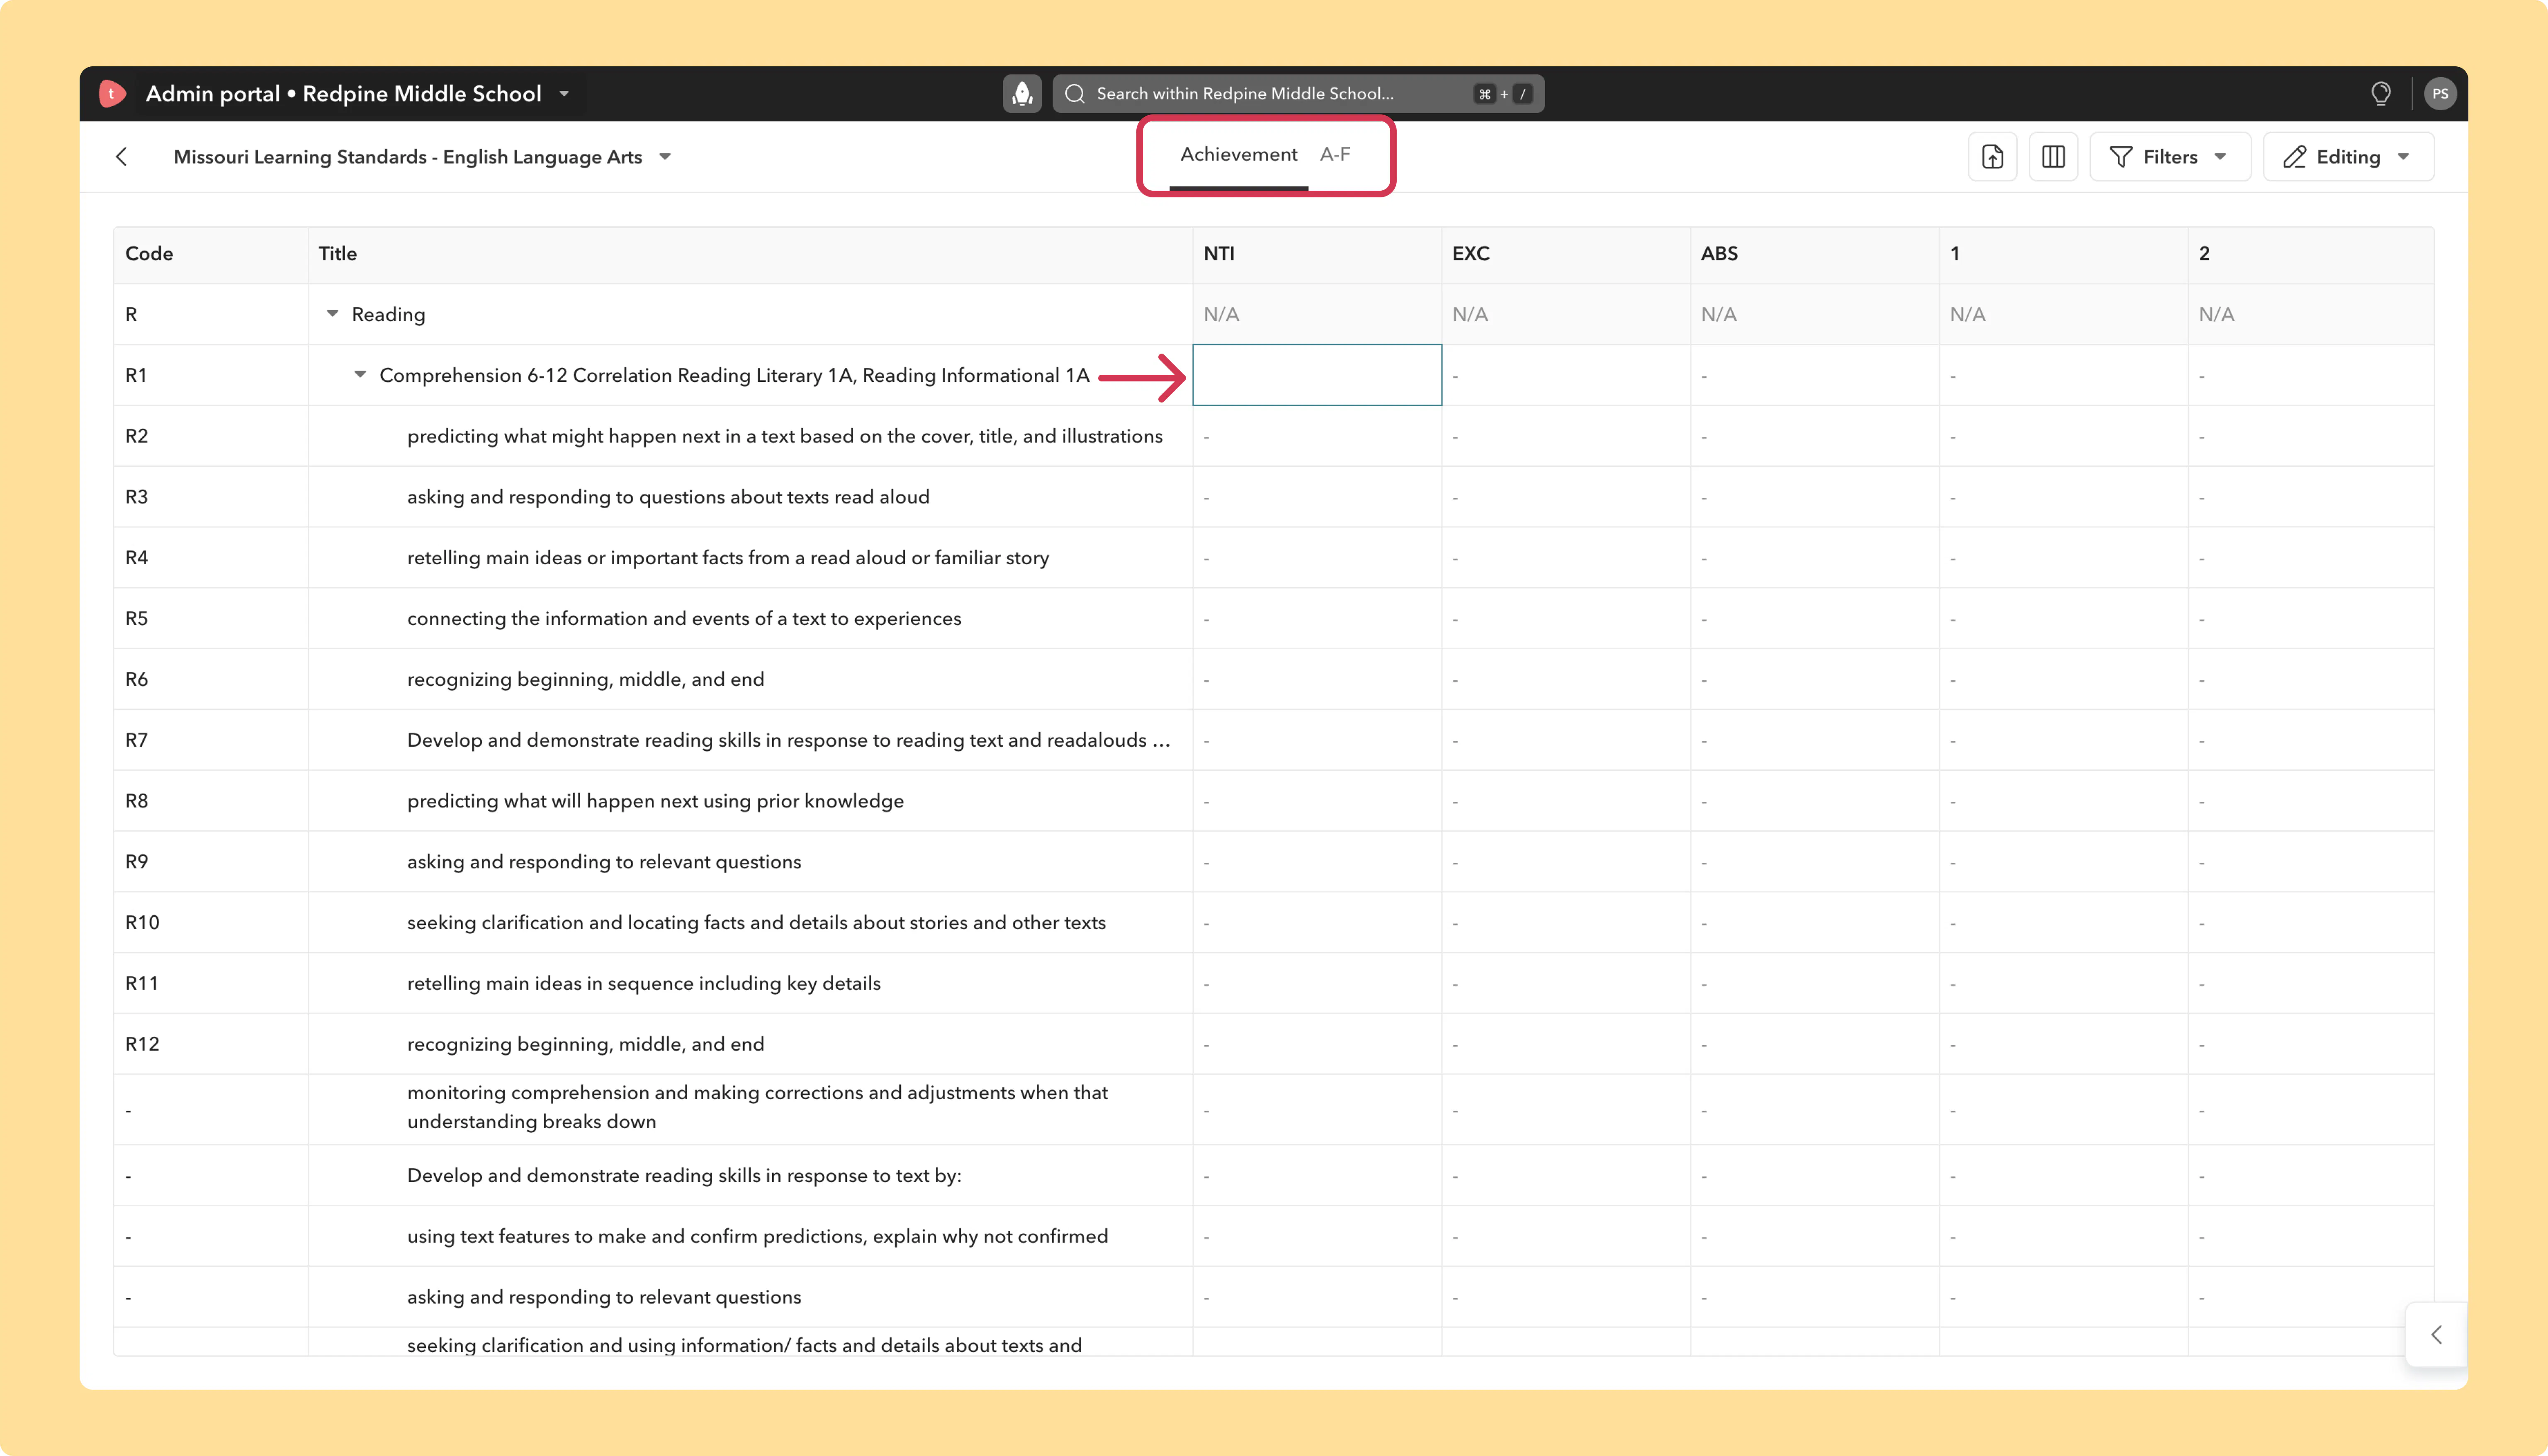
Task: Click the N/A cell under ABS for Reading
Action: point(1815,314)
